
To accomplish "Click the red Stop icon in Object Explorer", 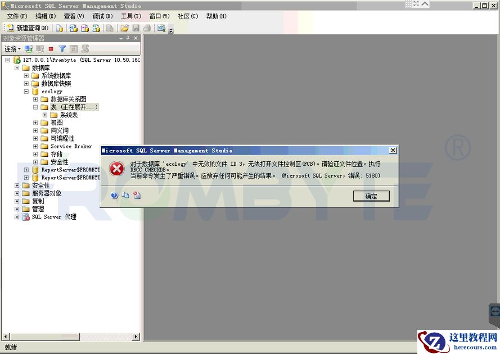I will click(x=51, y=49).
